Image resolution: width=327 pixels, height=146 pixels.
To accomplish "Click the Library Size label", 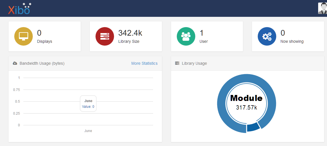I will click(129, 41).
